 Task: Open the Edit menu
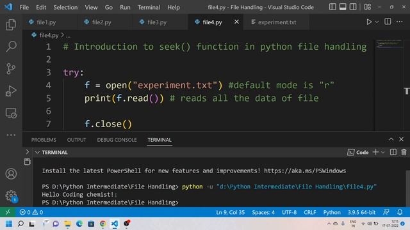[41, 7]
